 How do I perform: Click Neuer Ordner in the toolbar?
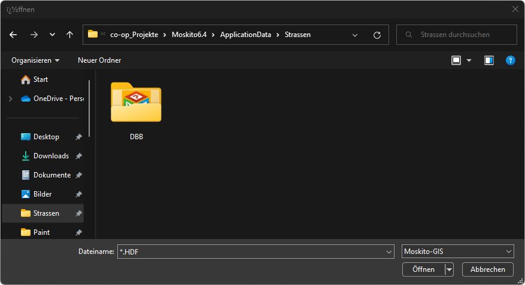click(x=99, y=60)
